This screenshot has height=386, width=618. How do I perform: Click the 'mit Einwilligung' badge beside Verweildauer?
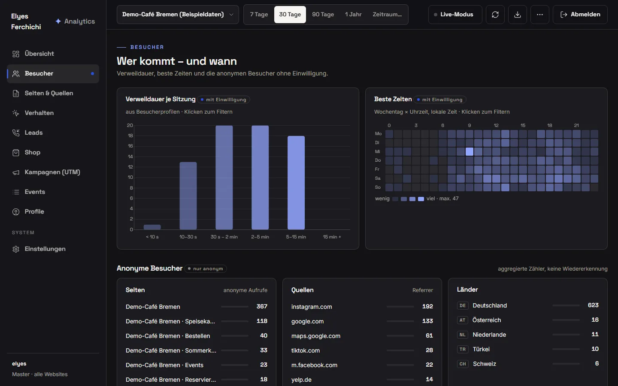(224, 100)
